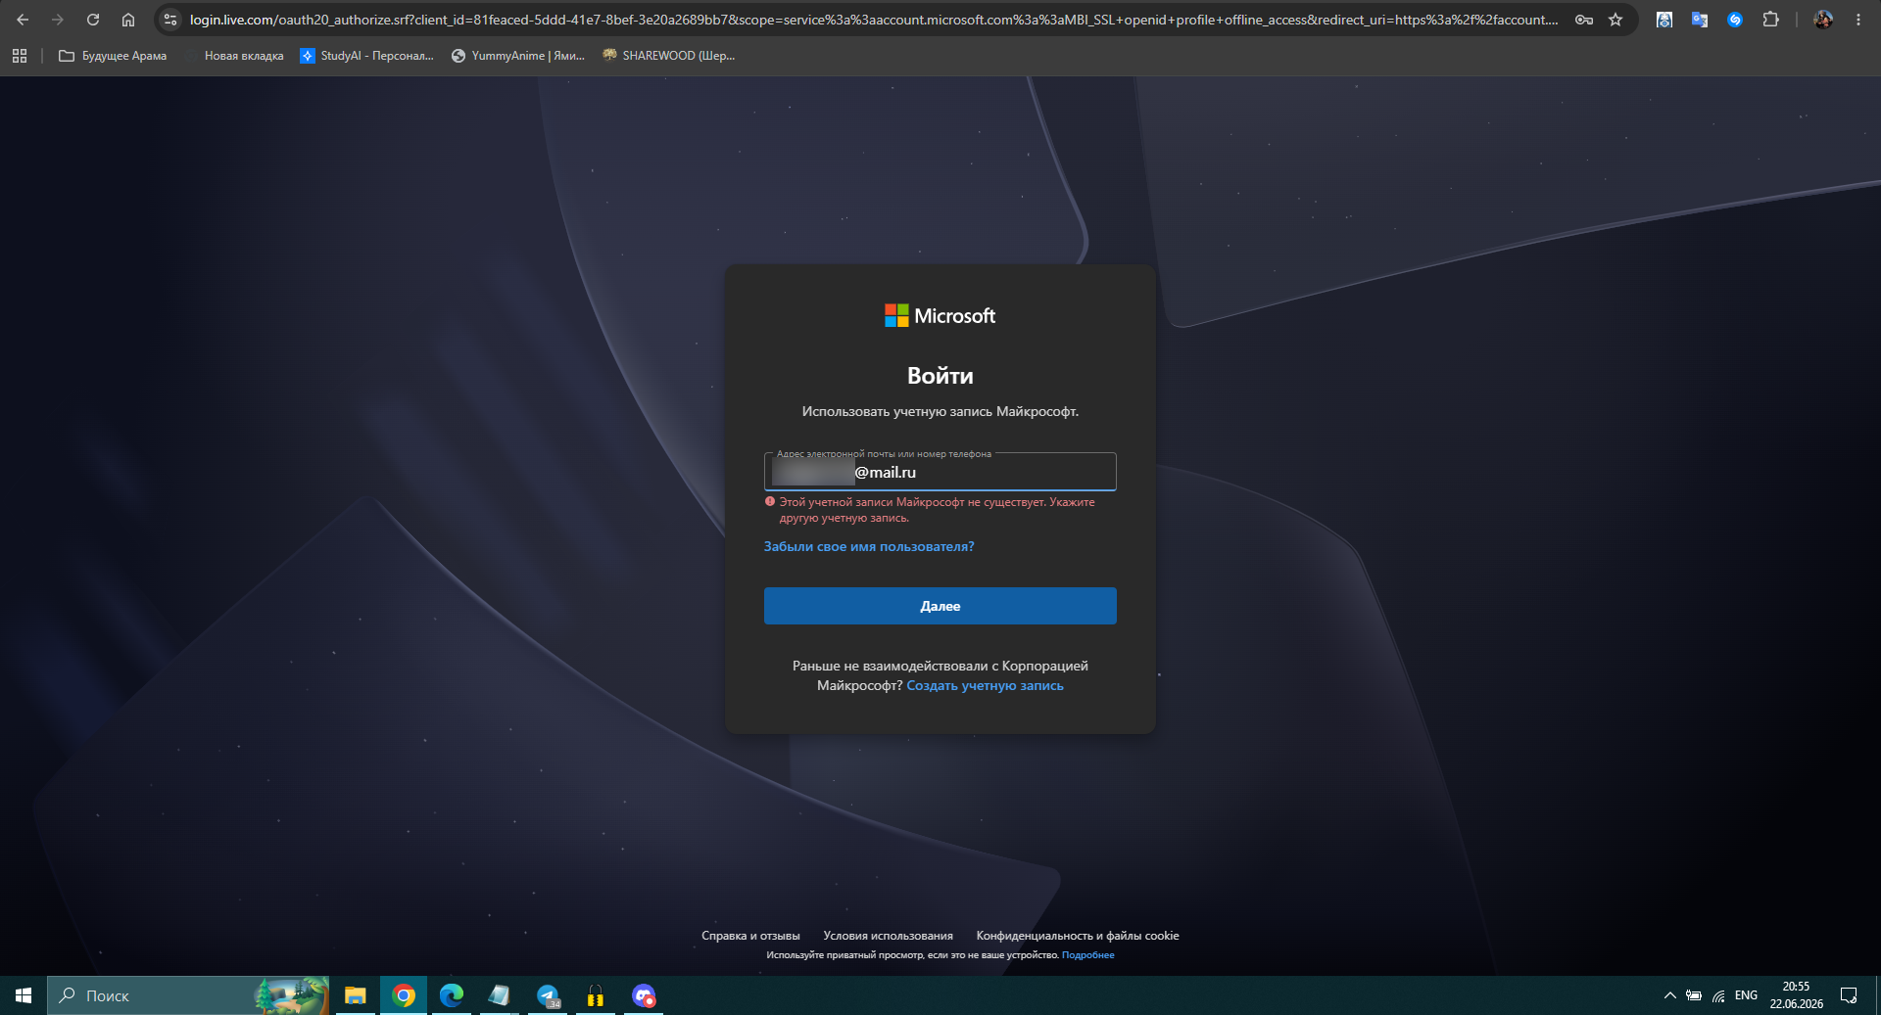Click the Microsoft logo
Image resolution: width=1881 pixels, height=1015 pixels.
(x=940, y=315)
